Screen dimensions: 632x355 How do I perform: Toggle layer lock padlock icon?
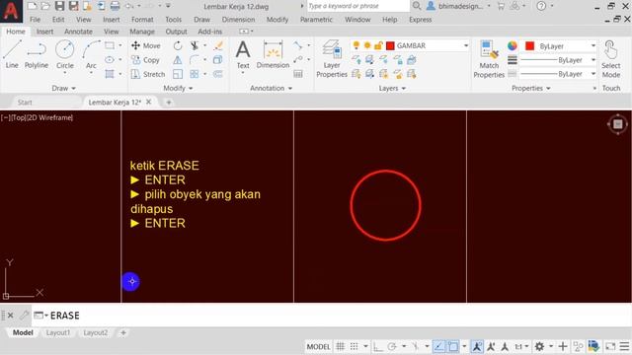click(x=378, y=45)
